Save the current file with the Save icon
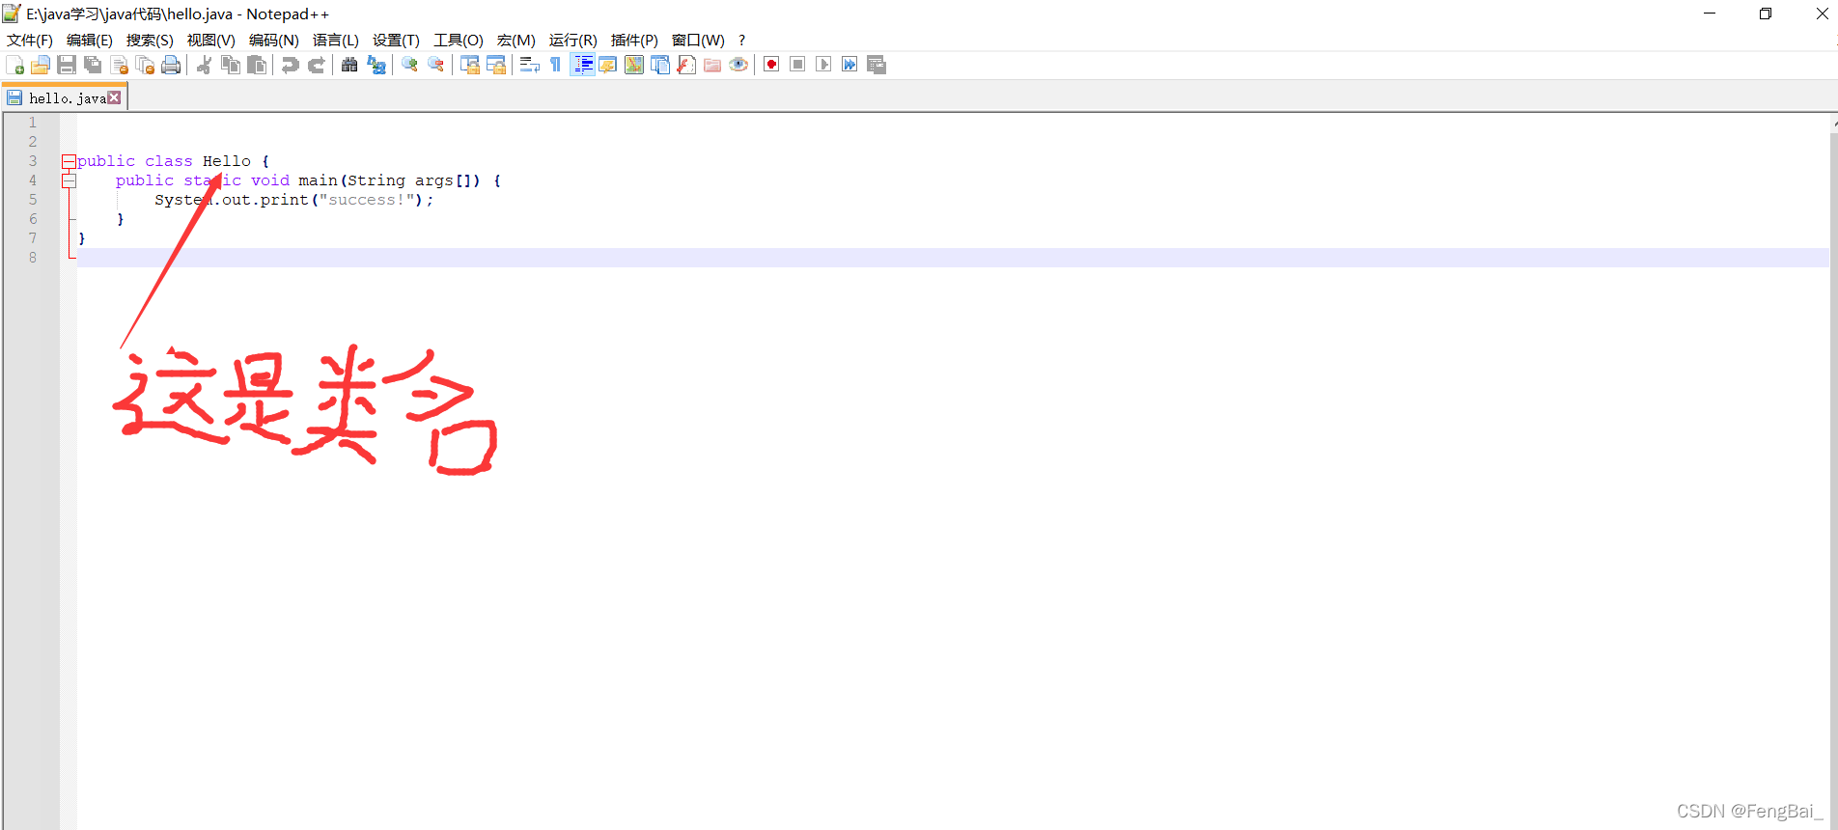This screenshot has width=1838, height=830. pyautogui.click(x=67, y=65)
